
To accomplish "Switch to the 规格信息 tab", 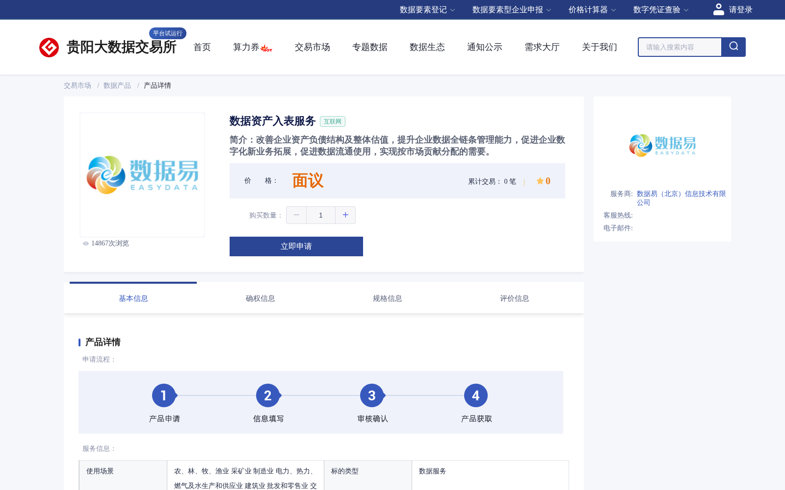I will 387,298.
